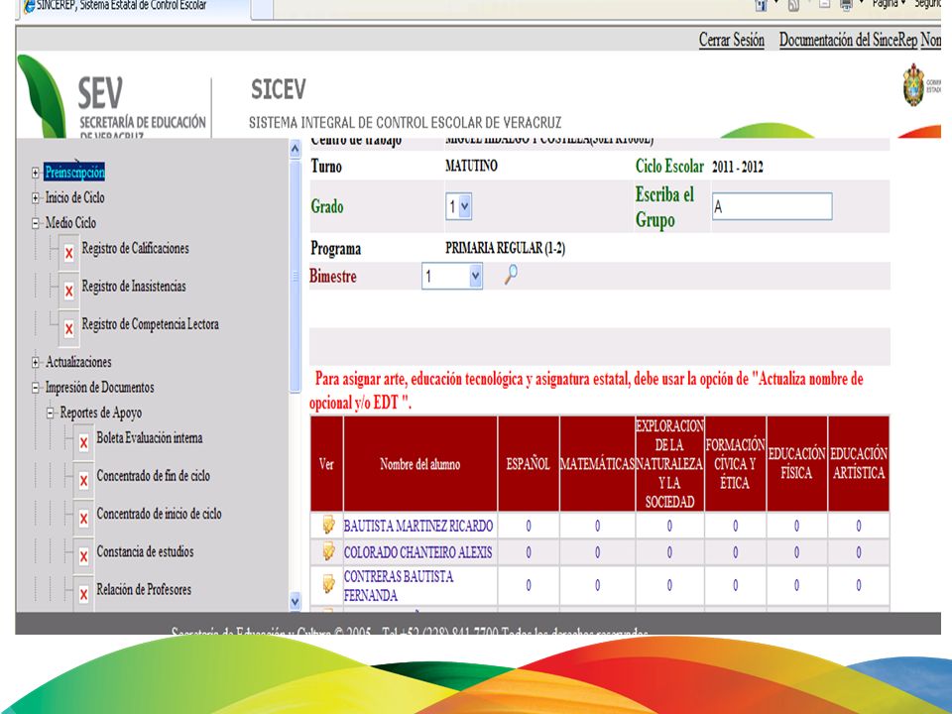Viewport: 952px width, 714px height.
Task: Open Registro de Competencia Lectora
Action: (151, 324)
